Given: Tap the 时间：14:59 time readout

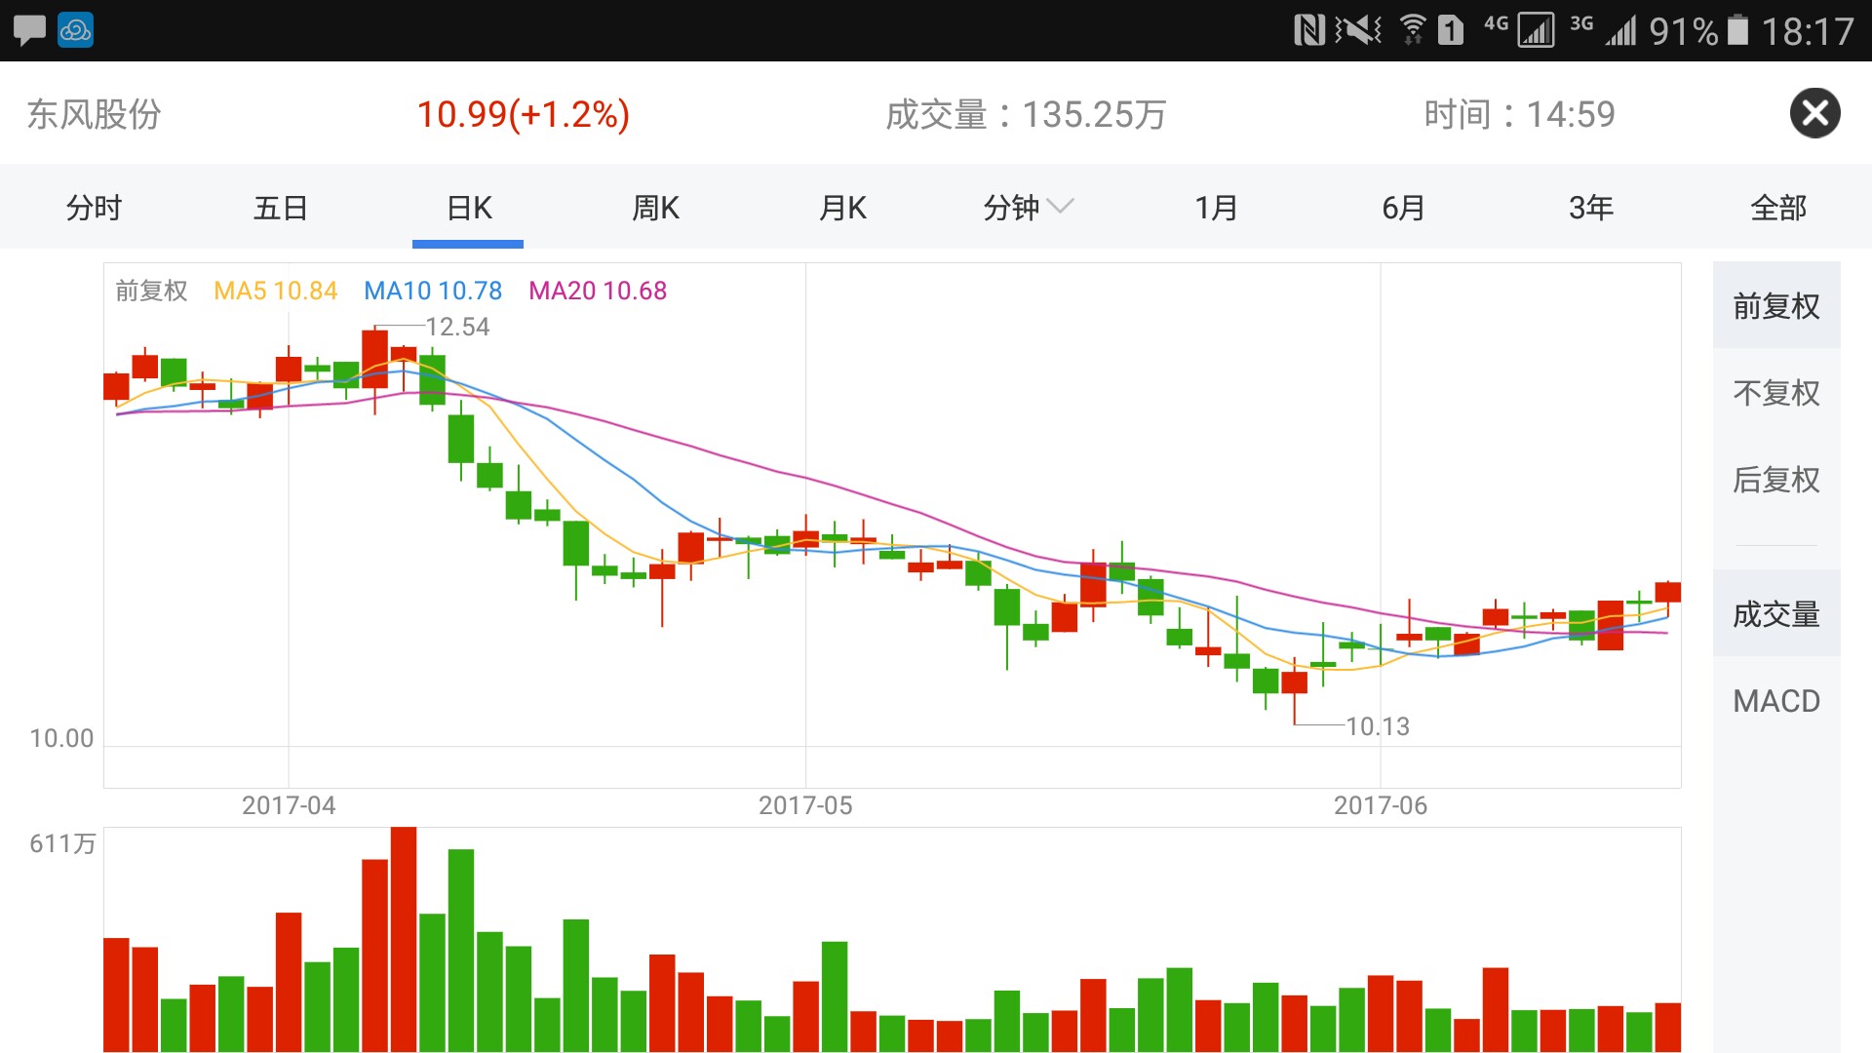Looking at the screenshot, I should (x=1519, y=114).
